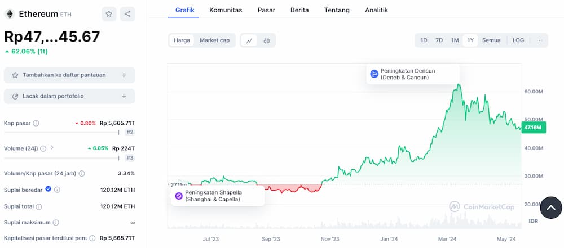Click the Volume (24j) info icon
The height and width of the screenshot is (248, 564).
(43, 148)
